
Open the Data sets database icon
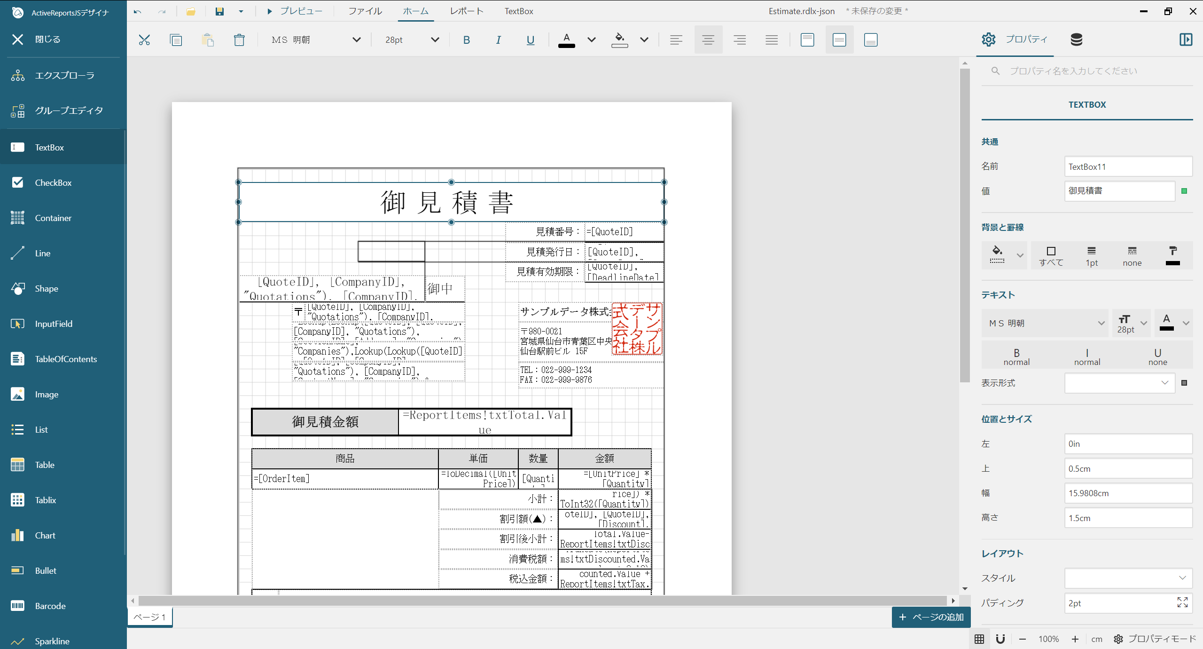(1077, 40)
